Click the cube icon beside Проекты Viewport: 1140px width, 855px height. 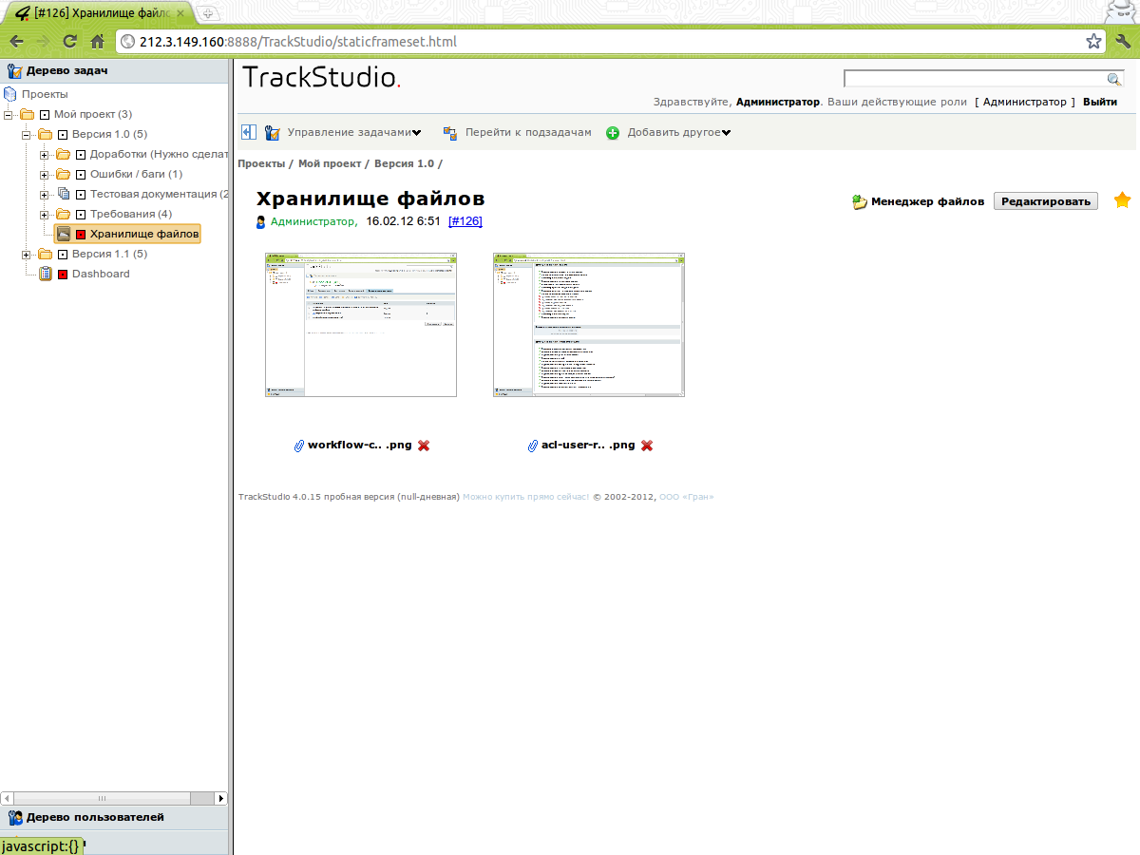tap(10, 94)
